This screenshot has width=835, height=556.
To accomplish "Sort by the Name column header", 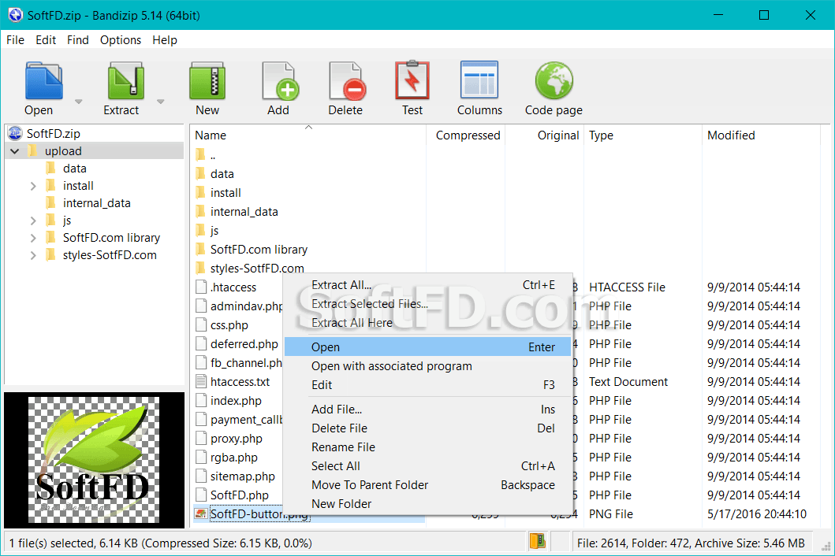I will (x=308, y=135).
